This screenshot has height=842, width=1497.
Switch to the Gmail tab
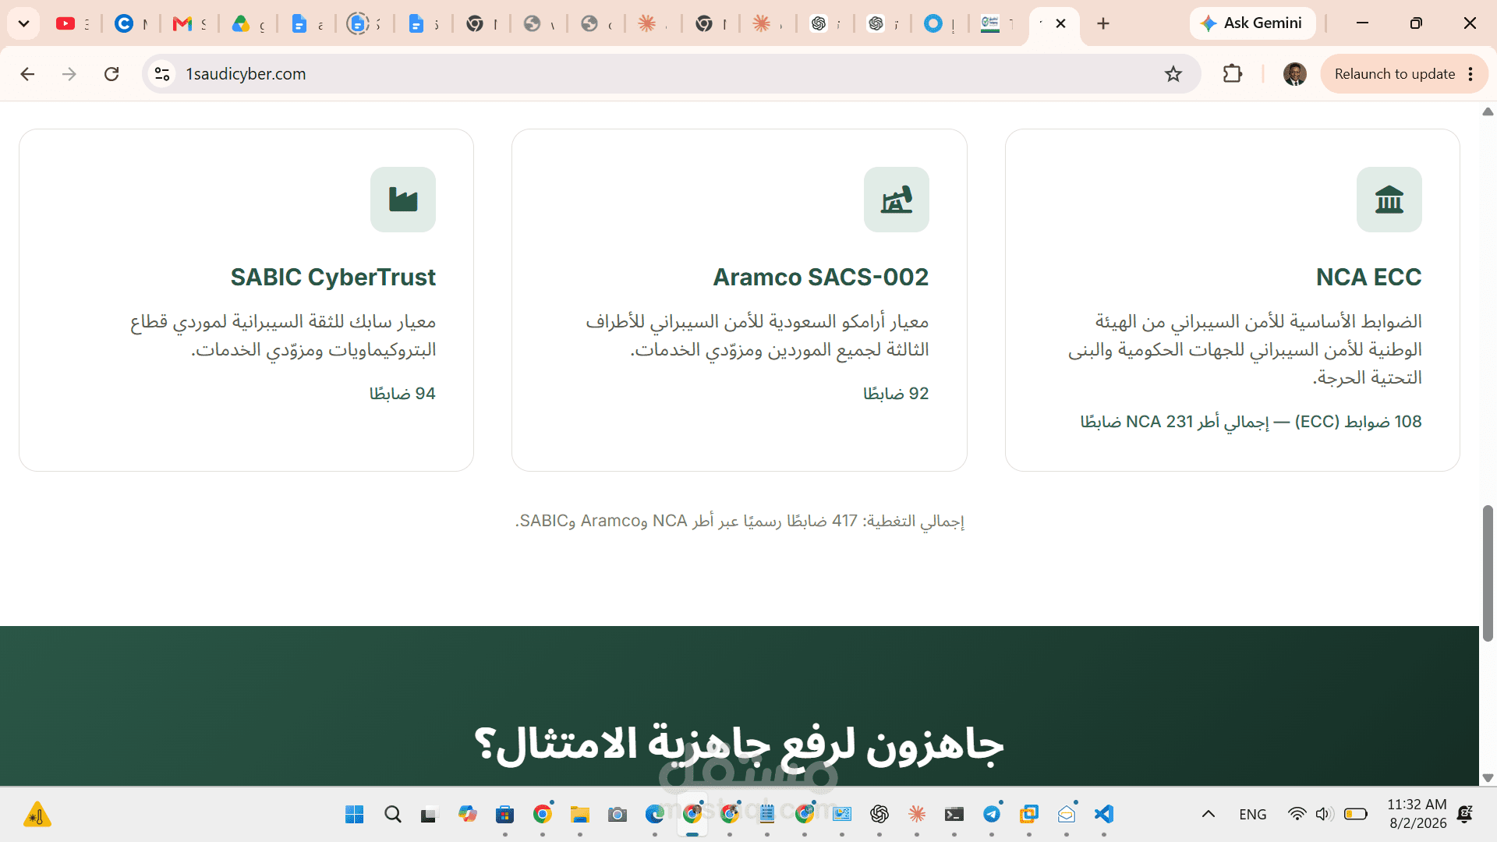(x=189, y=24)
